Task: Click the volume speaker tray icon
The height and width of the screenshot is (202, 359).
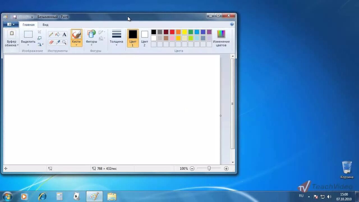Action: [x=329, y=197]
